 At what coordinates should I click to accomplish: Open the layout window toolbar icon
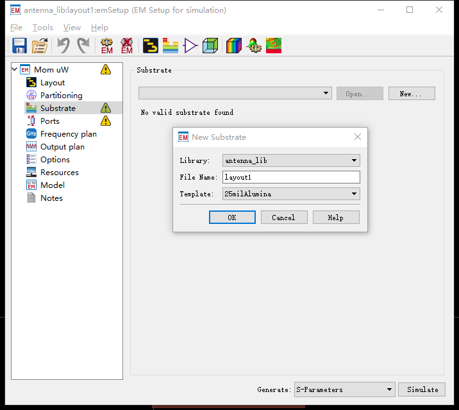151,46
